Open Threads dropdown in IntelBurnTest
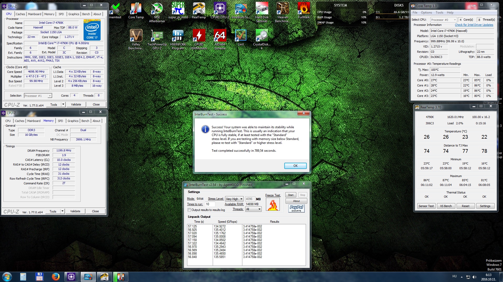This screenshot has width=503, height=282. 253,209
